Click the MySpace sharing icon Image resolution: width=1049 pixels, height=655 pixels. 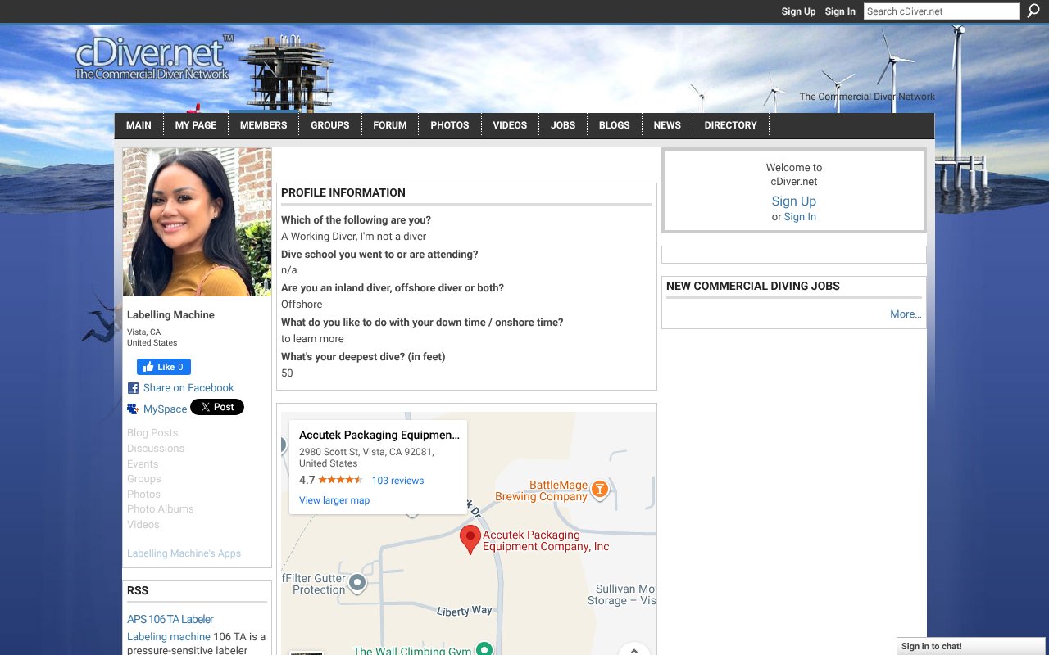pos(133,408)
